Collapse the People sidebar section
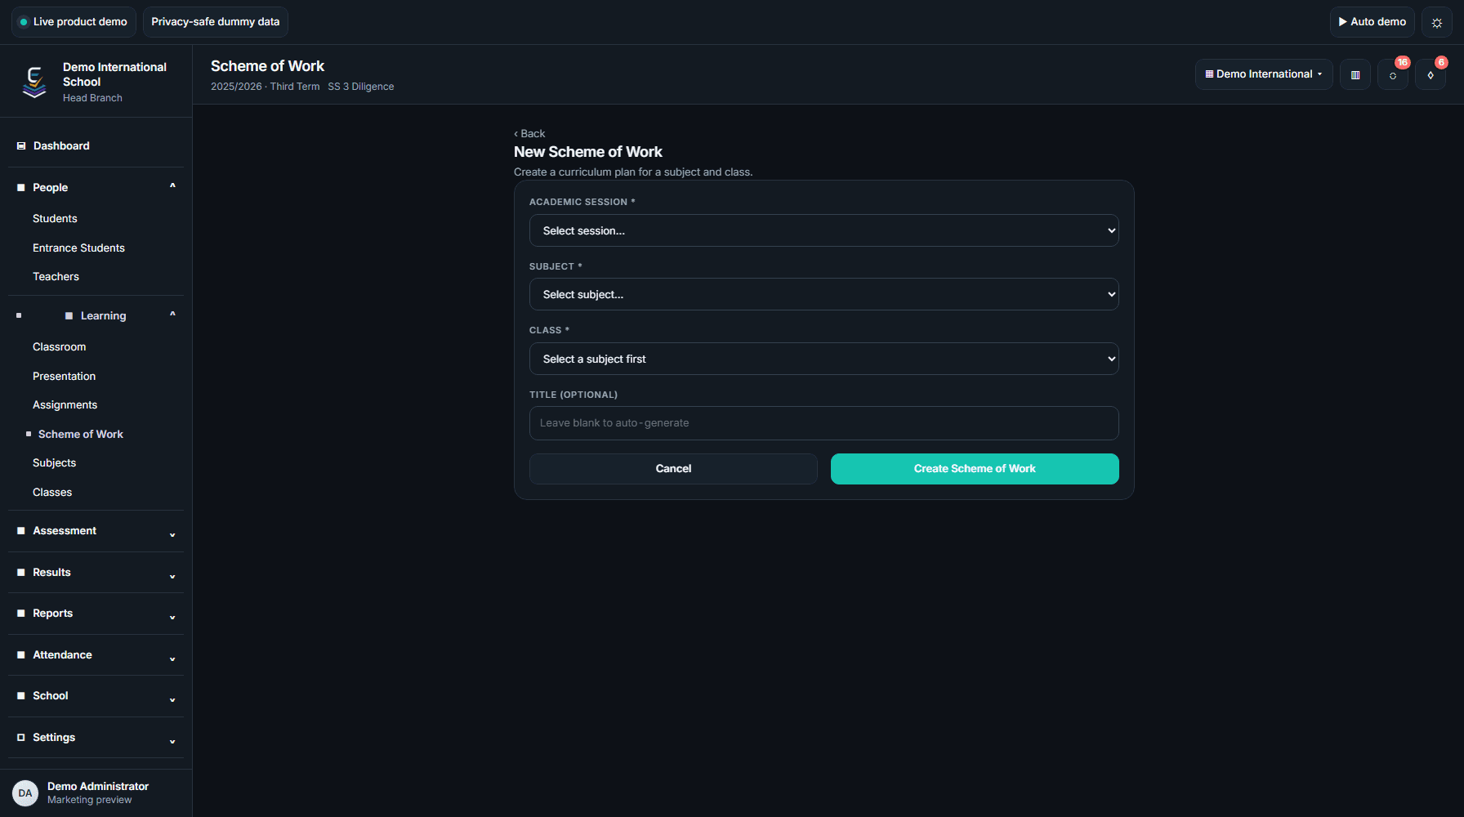This screenshot has width=1464, height=817. (x=96, y=187)
